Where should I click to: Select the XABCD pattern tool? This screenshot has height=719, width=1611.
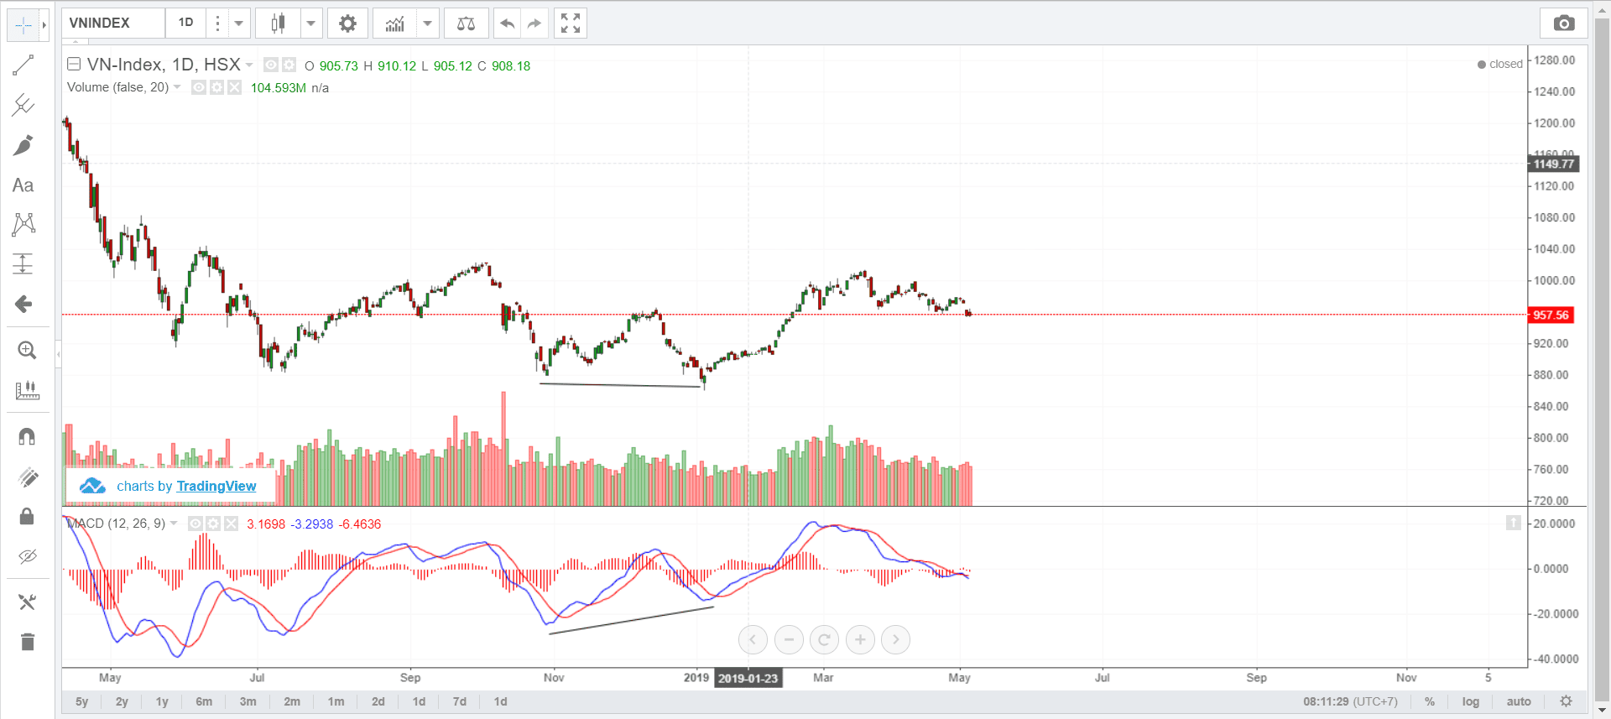(23, 224)
